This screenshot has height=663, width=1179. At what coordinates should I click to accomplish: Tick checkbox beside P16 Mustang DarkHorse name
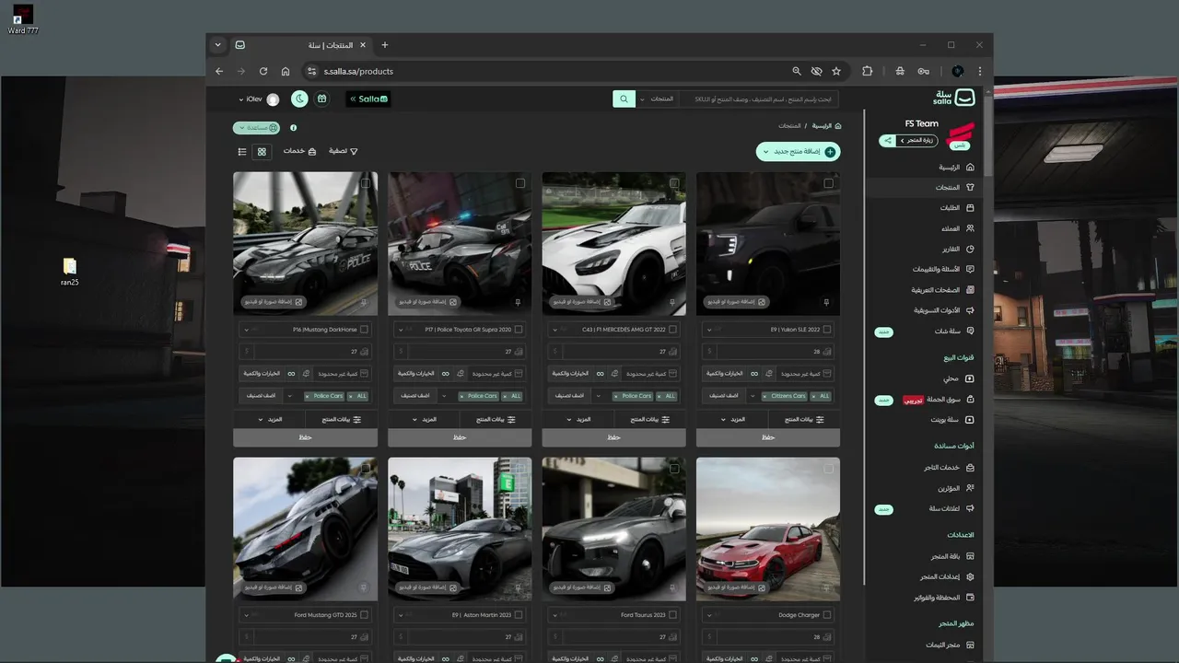pos(364,330)
